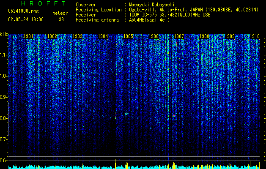Click the 1903 time marker
This screenshot has height=169, width=266.
pyautogui.click(x=77, y=36)
